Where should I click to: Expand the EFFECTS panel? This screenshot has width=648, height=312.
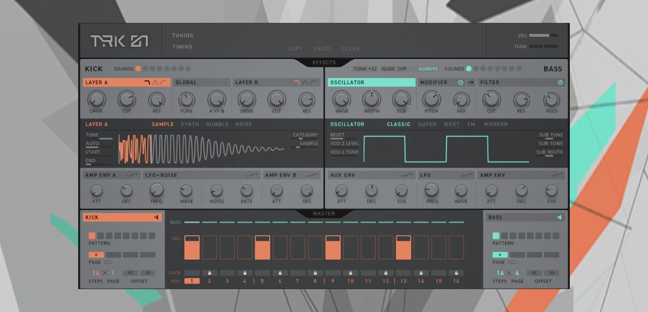point(324,62)
